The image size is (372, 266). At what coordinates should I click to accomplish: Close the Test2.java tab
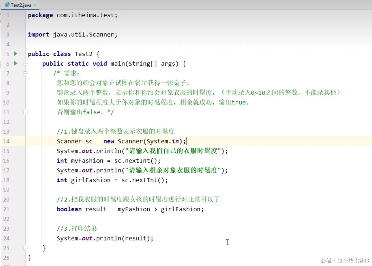35,5
